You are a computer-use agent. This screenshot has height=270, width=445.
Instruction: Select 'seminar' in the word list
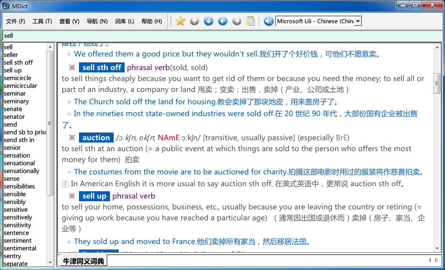tap(15, 93)
